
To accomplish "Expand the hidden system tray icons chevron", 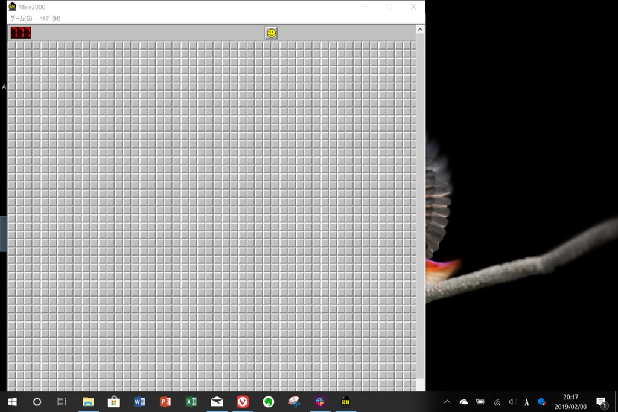I will pyautogui.click(x=447, y=402).
